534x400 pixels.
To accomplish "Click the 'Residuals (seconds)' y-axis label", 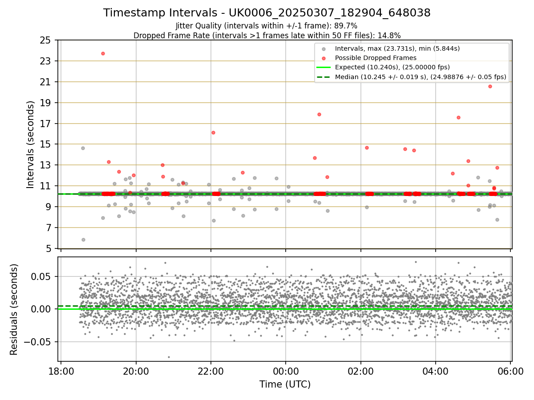I will point(14,309).
